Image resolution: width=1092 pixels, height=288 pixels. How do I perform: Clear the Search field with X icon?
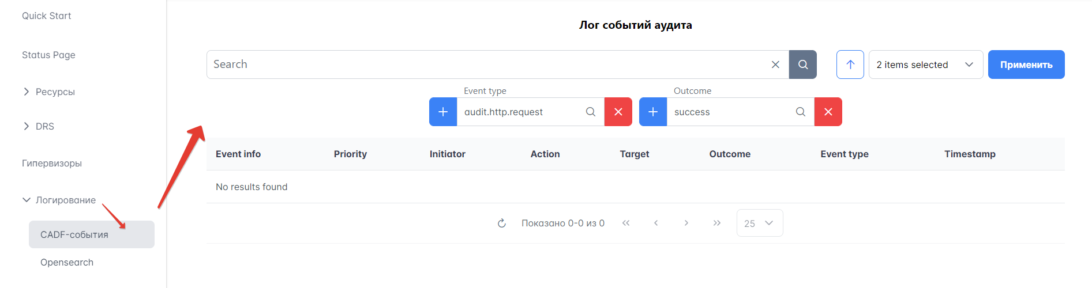[x=775, y=65]
